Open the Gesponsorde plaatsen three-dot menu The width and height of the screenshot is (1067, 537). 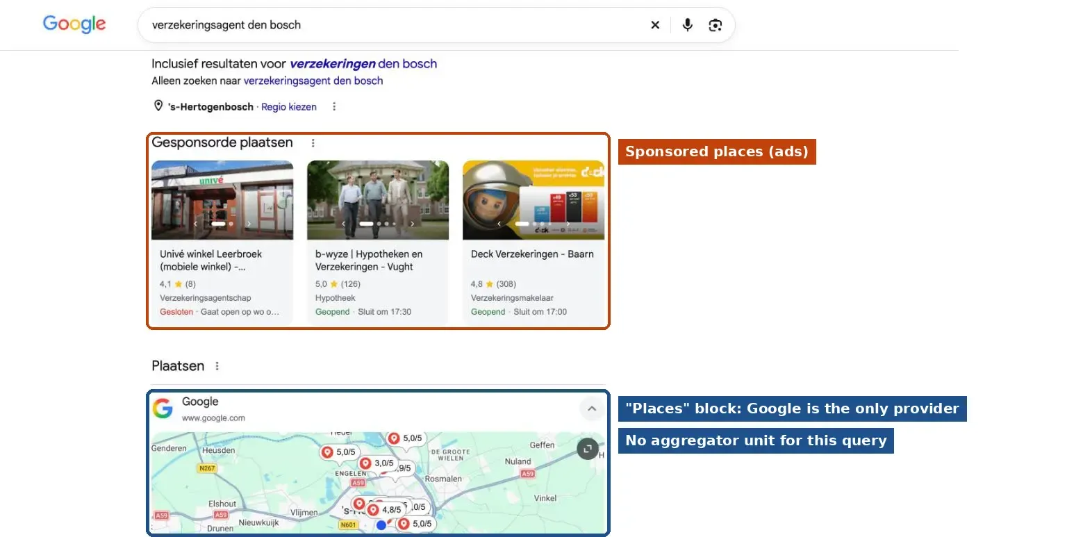(x=313, y=143)
